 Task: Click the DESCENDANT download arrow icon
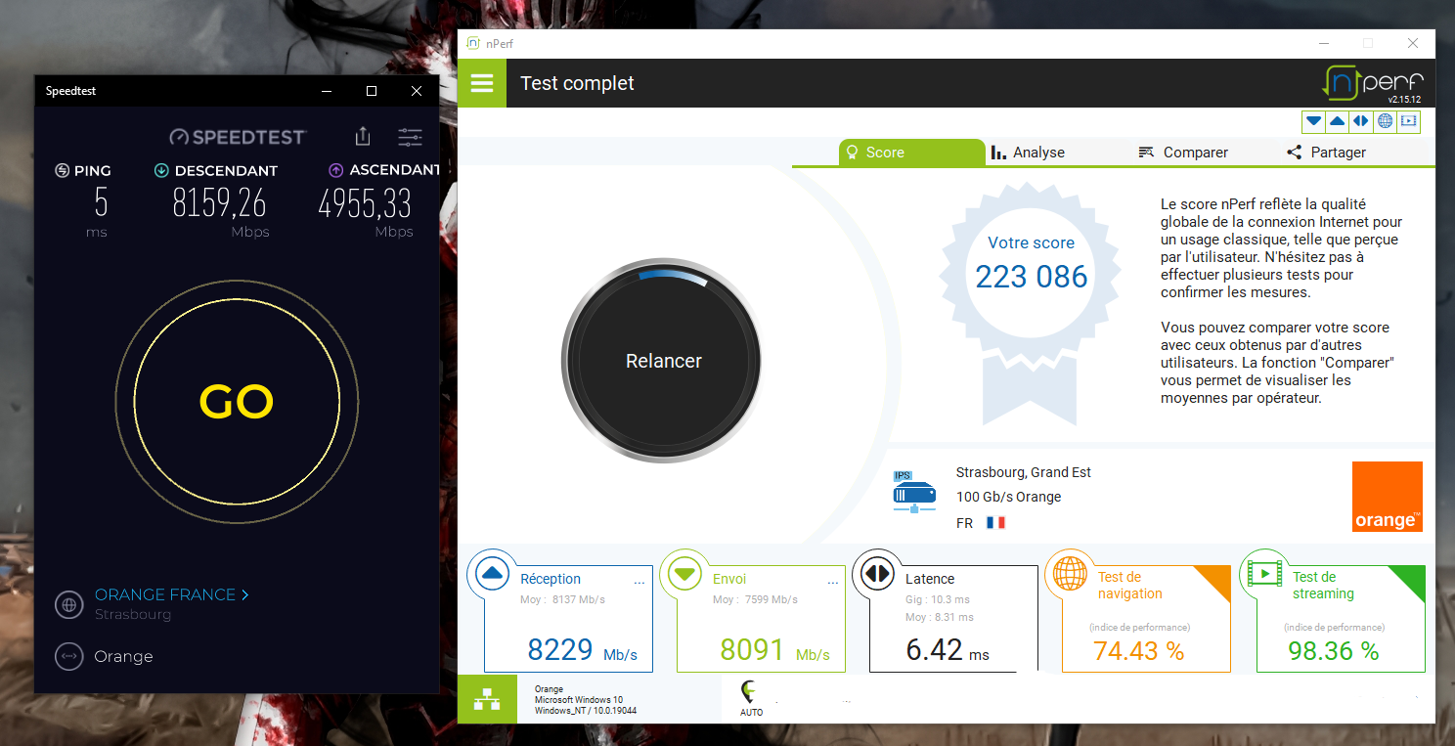pyautogui.click(x=161, y=171)
